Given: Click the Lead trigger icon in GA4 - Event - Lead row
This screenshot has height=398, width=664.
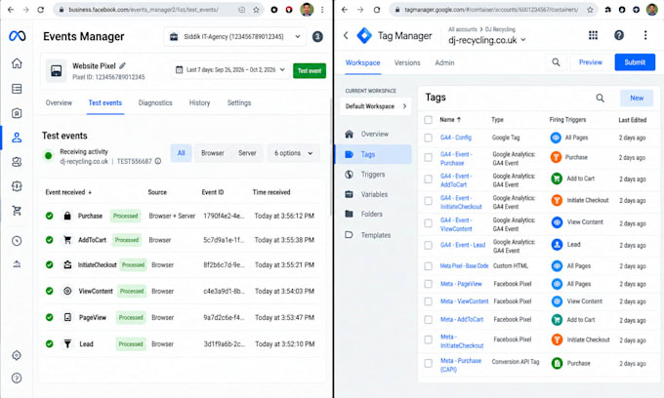Looking at the screenshot, I should click(x=557, y=245).
